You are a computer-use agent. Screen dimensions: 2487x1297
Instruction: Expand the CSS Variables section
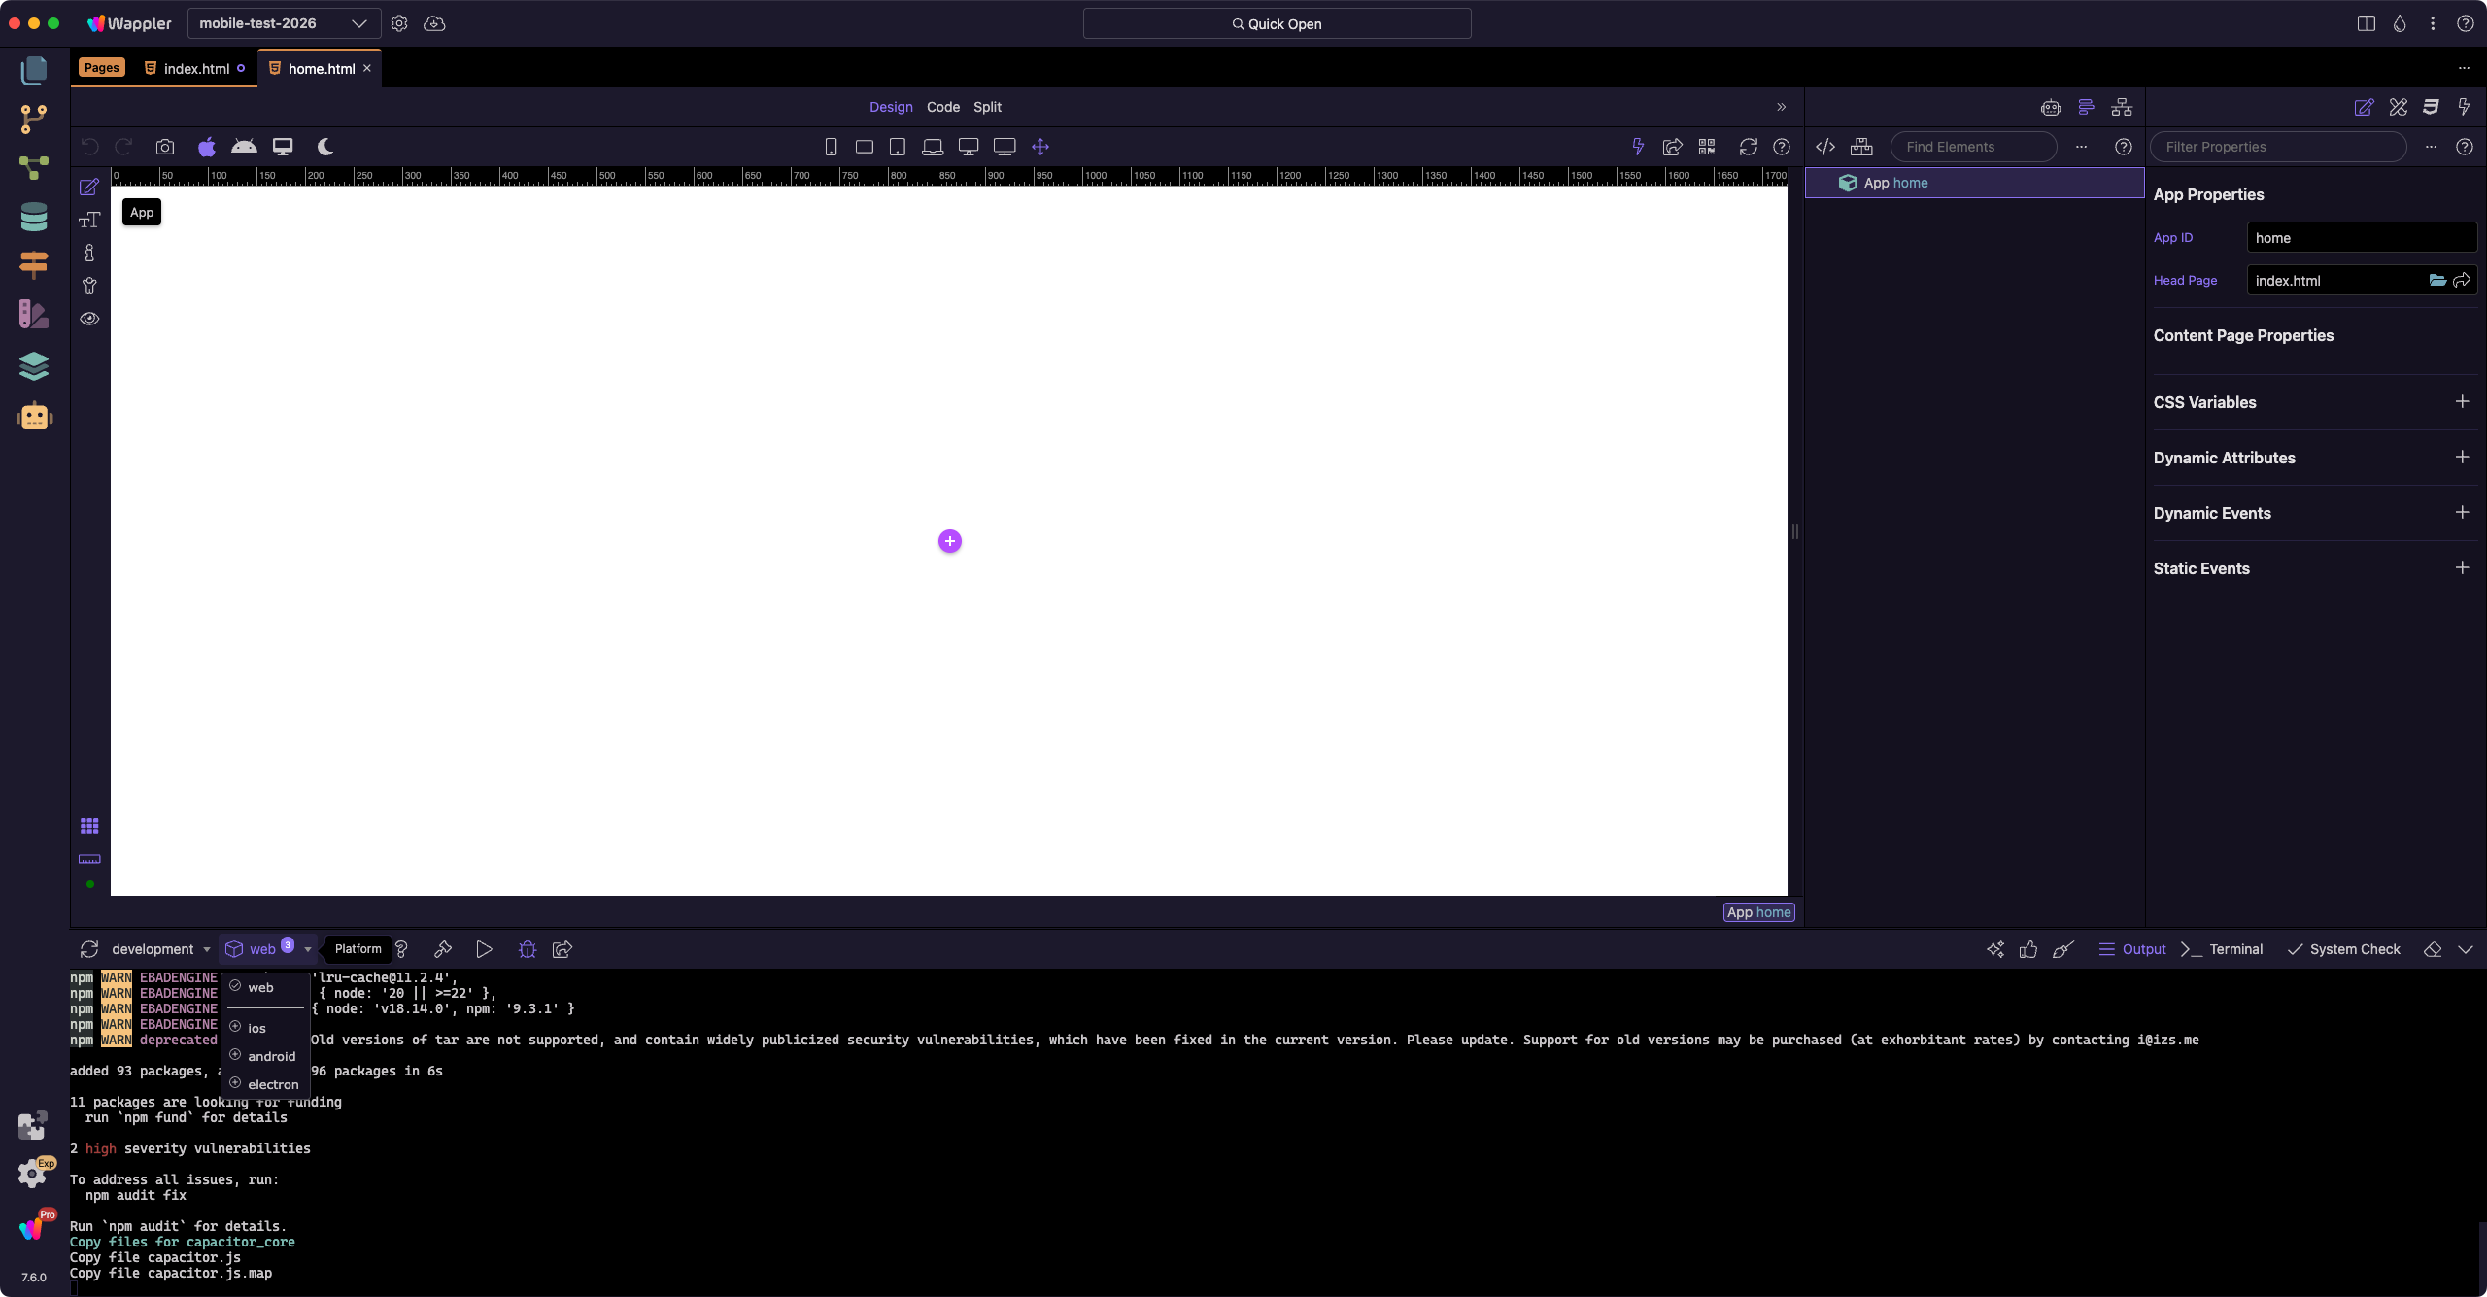pos(2462,402)
